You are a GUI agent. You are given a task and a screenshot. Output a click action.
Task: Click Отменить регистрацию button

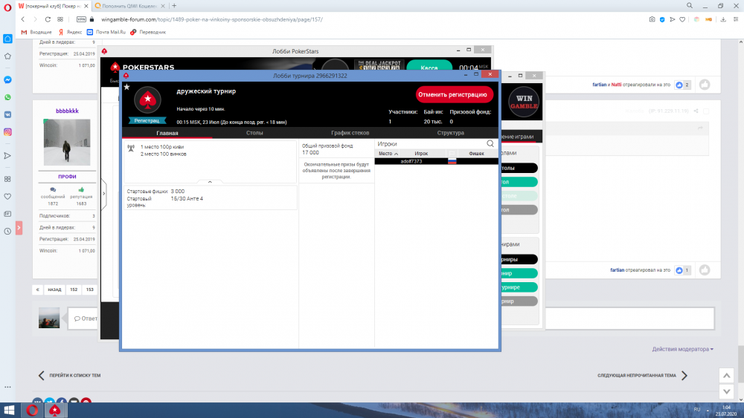pyautogui.click(x=454, y=95)
